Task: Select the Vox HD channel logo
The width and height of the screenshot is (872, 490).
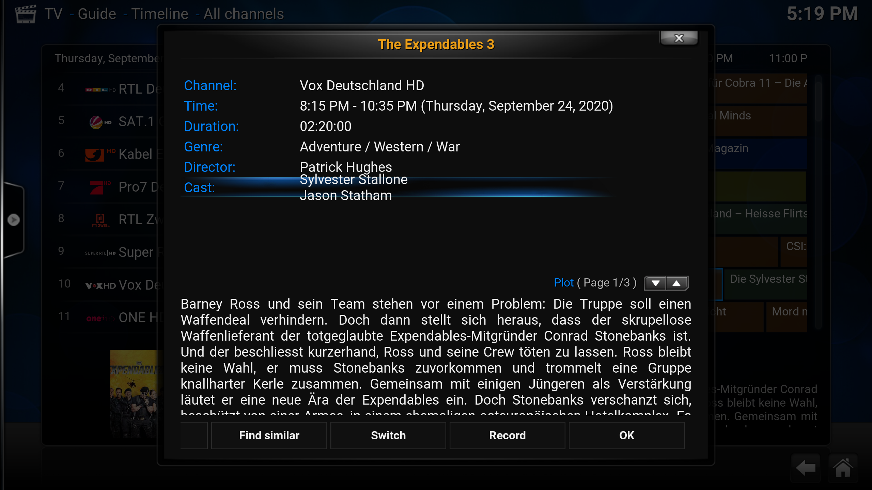Action: tap(100, 285)
